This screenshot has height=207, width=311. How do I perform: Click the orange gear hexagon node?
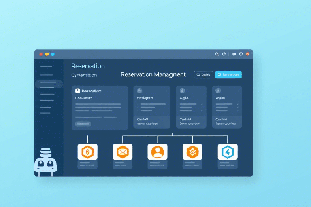tap(192, 152)
